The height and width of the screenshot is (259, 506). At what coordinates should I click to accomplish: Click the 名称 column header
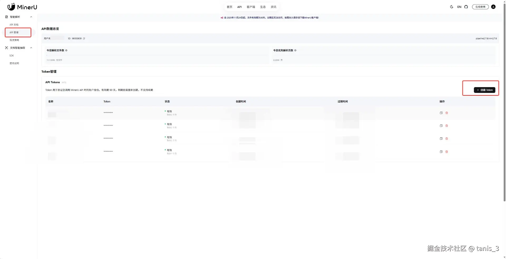point(51,102)
